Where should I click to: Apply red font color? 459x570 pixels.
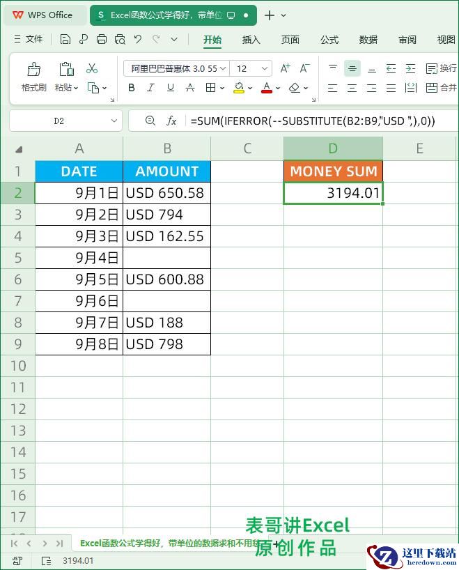[x=266, y=88]
